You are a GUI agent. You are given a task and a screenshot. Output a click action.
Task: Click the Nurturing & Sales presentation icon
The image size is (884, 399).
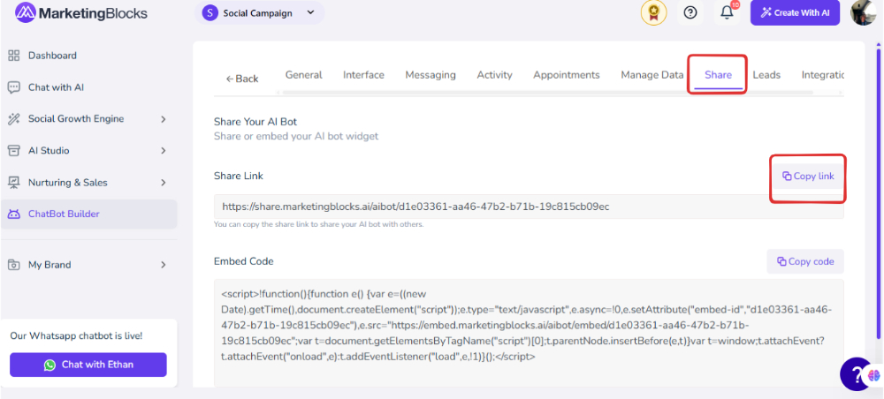click(x=13, y=183)
